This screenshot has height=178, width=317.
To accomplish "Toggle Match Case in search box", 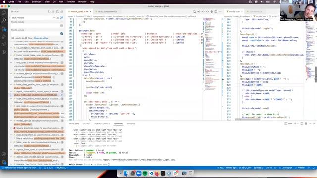I will 54,18.
